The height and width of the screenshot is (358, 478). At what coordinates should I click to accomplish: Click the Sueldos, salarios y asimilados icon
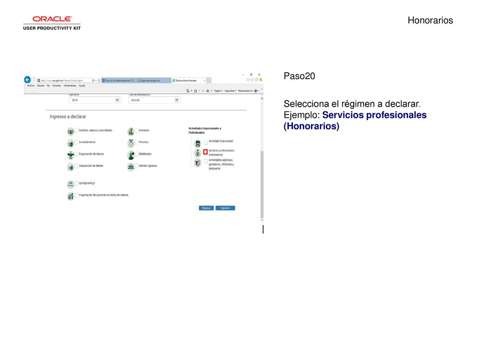click(71, 131)
